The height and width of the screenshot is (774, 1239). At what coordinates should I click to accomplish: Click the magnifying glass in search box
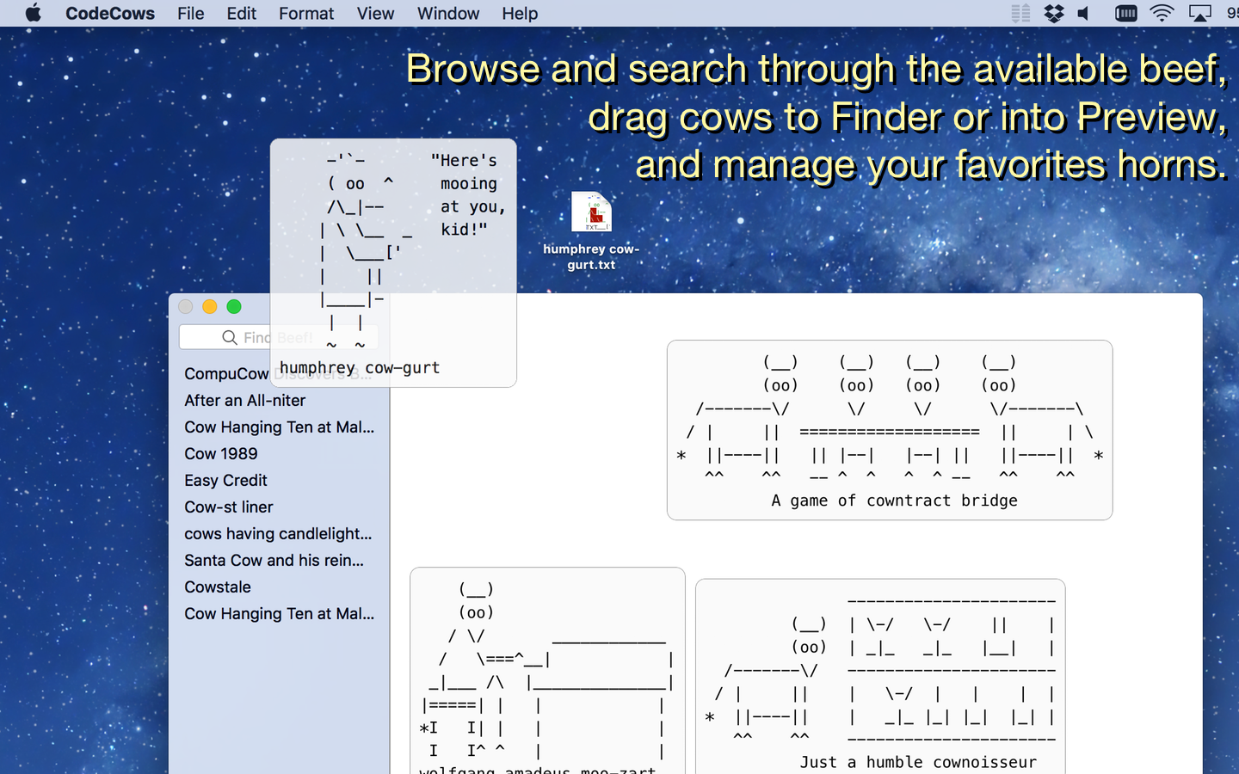[230, 337]
